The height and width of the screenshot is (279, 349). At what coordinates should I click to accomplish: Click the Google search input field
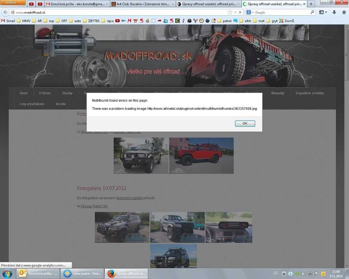281,12
